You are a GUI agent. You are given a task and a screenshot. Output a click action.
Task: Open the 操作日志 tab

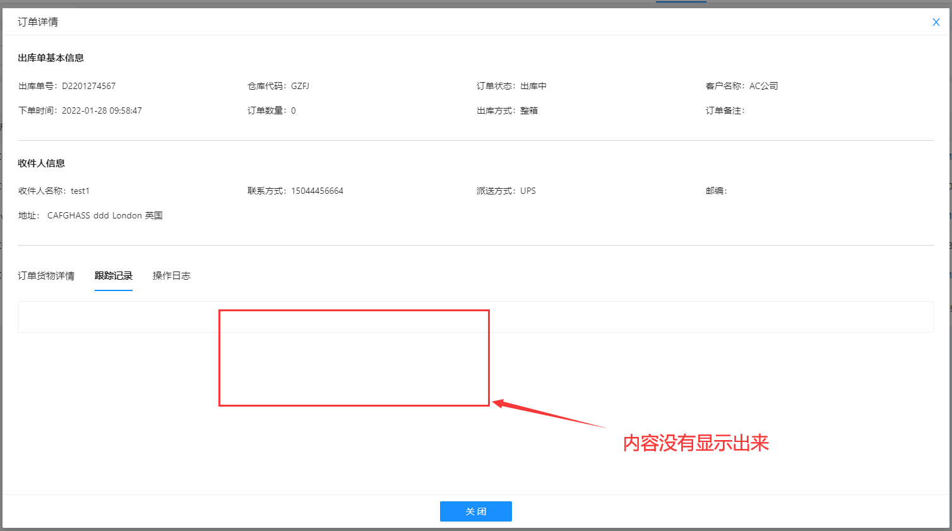(171, 276)
